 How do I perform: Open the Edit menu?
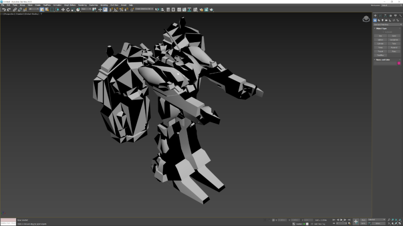[8, 5]
